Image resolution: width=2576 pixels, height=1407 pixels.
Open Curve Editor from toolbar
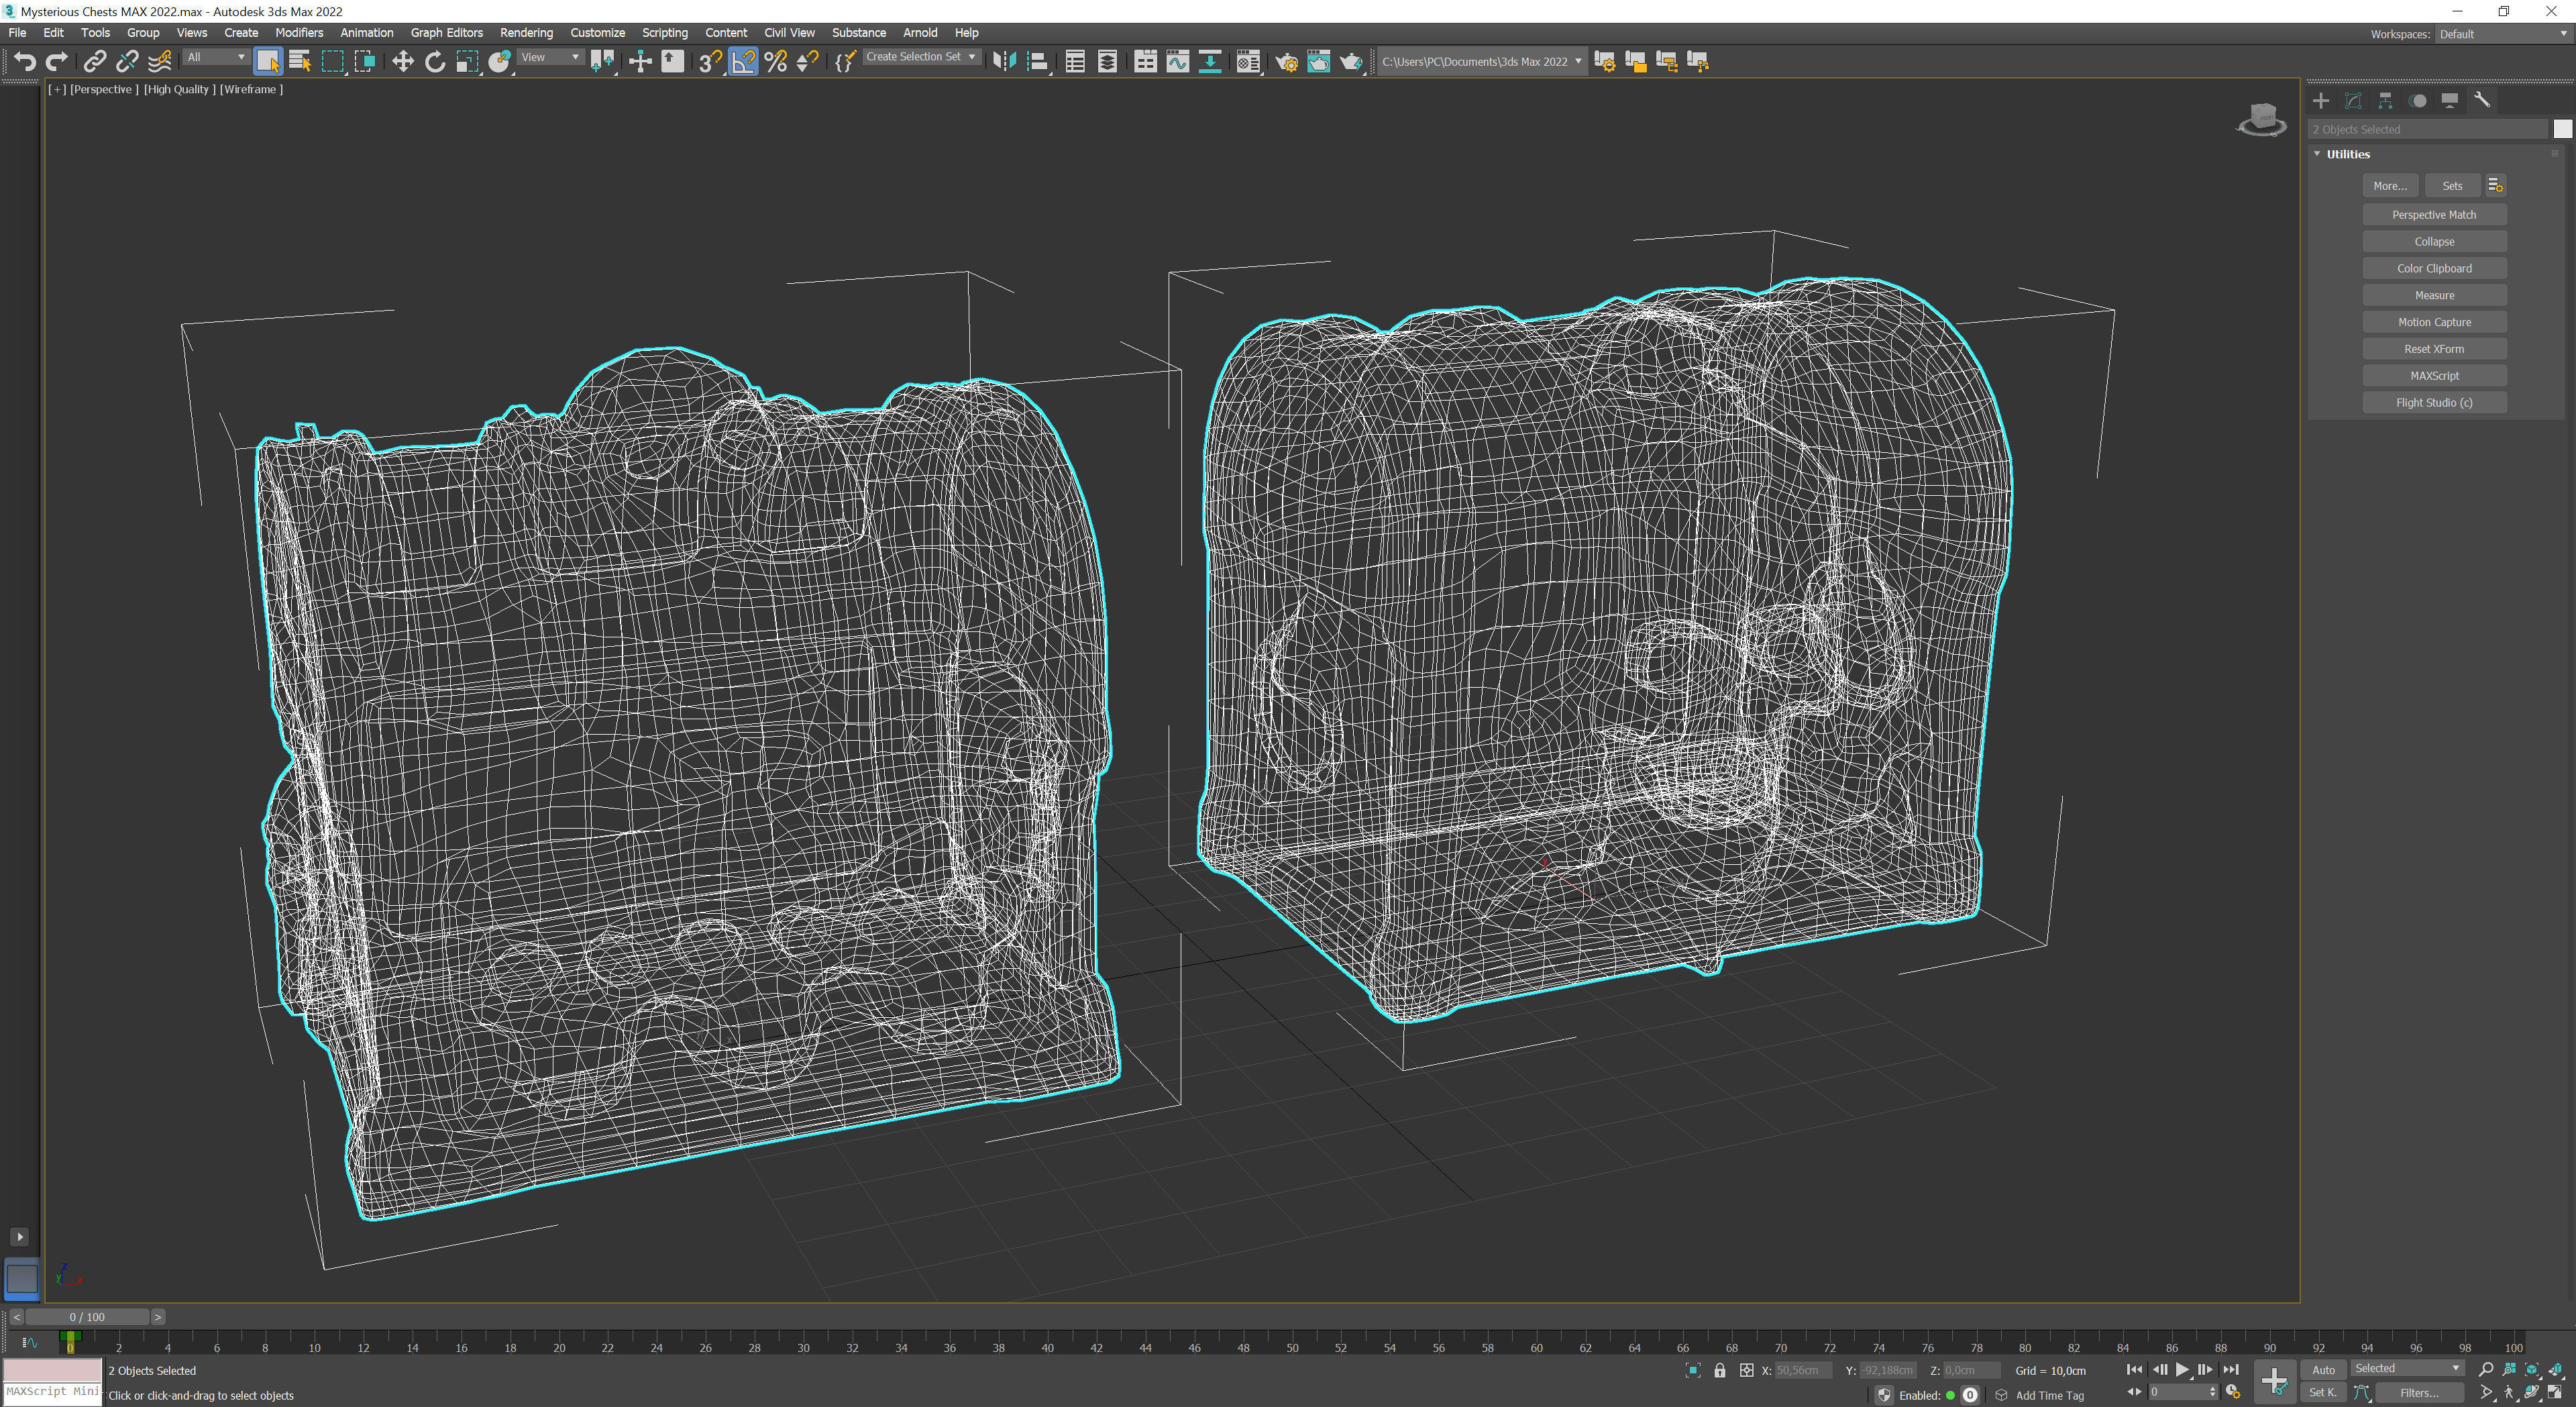tap(1178, 62)
